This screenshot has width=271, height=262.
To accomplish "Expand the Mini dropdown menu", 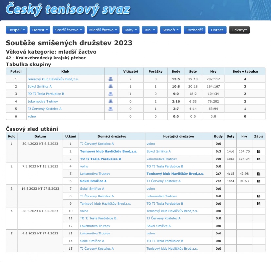I will pos(149,30).
